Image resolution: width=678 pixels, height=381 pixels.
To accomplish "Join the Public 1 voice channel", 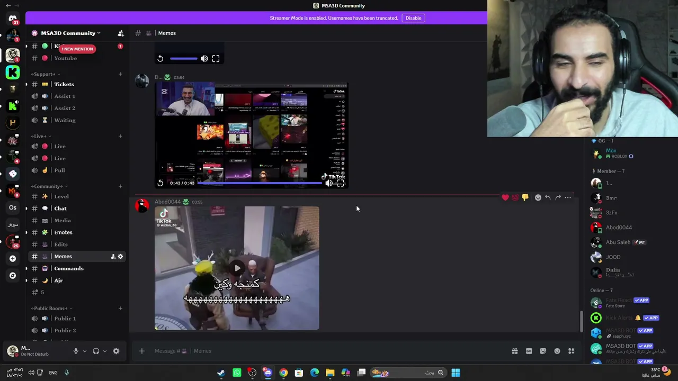I will coord(77,319).
